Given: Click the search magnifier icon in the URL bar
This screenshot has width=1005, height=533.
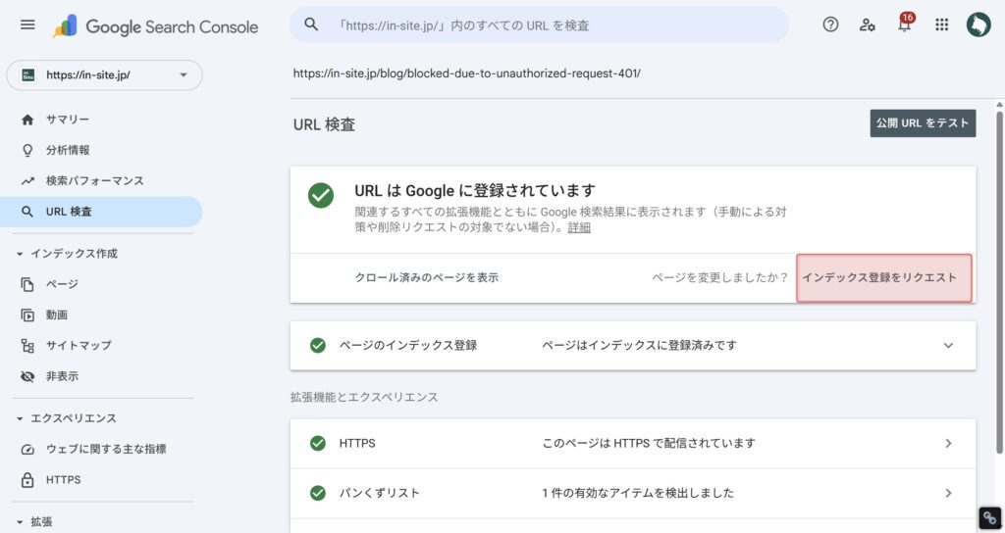Looking at the screenshot, I should tap(311, 24).
